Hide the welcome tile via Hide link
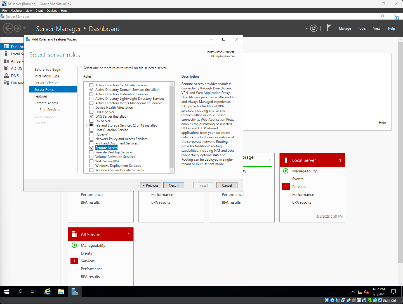This screenshot has width=403, height=304. pyautogui.click(x=382, y=123)
